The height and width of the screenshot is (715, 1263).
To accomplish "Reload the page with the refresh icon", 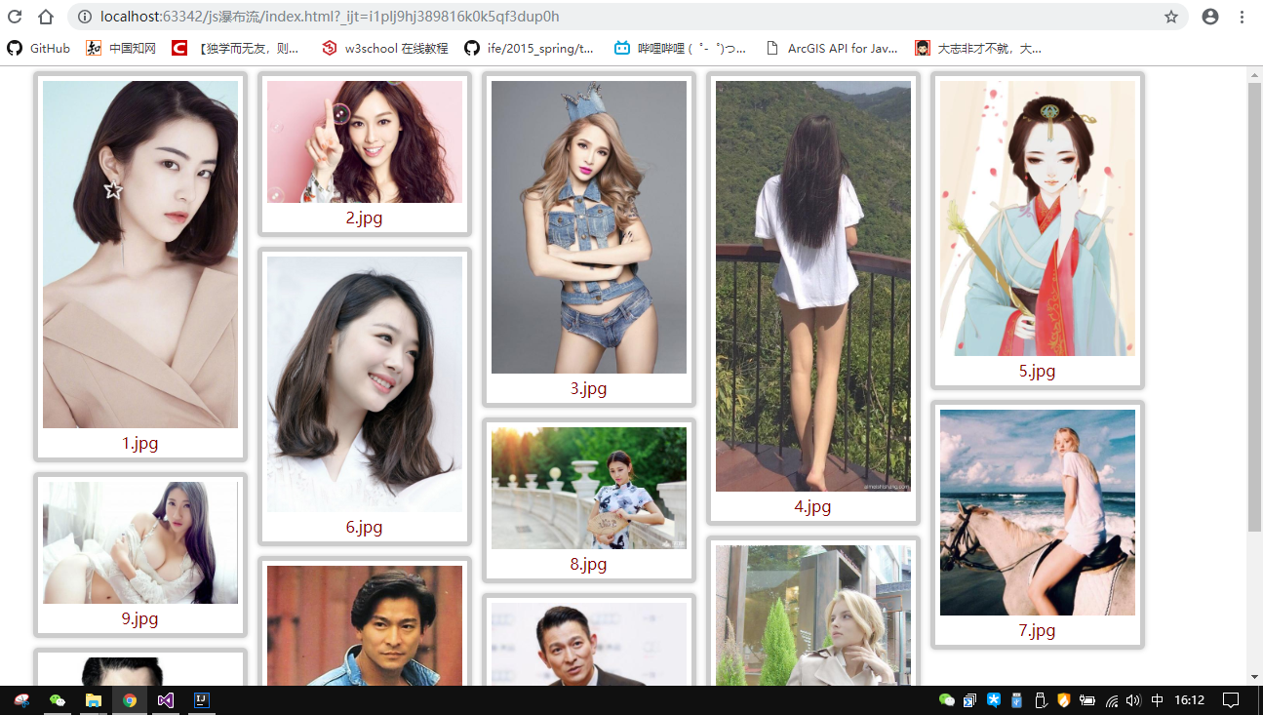I will point(15,17).
